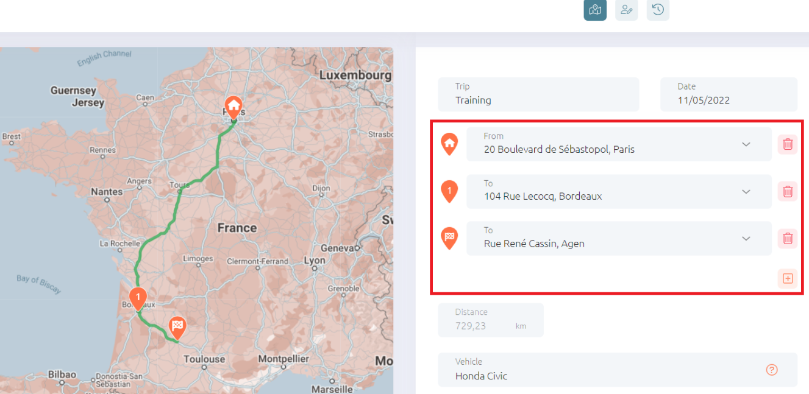Screen dimensions: 809x394
Task: Open the trip history clock icon
Action: click(658, 10)
